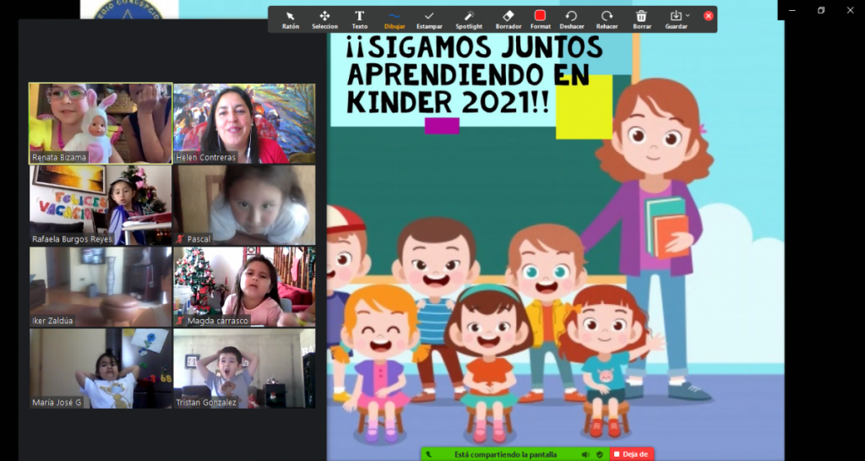The image size is (865, 461).
Task: Select the Borrador eraser tool
Action: click(508, 19)
